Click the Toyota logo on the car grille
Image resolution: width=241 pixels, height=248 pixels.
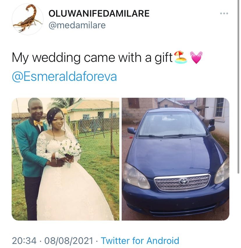(184, 181)
